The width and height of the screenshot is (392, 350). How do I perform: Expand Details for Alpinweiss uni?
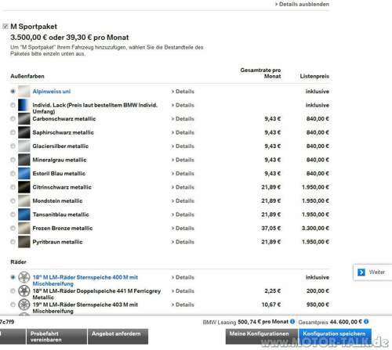tap(183, 92)
